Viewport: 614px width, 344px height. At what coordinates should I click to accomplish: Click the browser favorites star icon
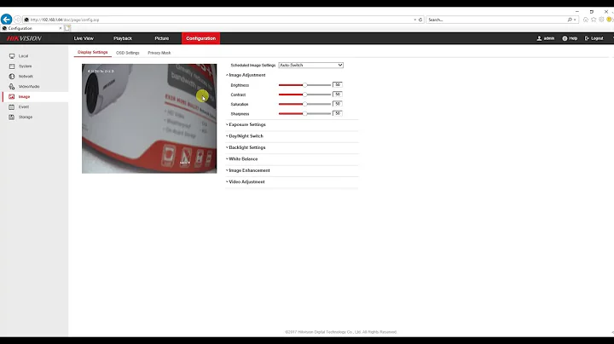(x=594, y=20)
